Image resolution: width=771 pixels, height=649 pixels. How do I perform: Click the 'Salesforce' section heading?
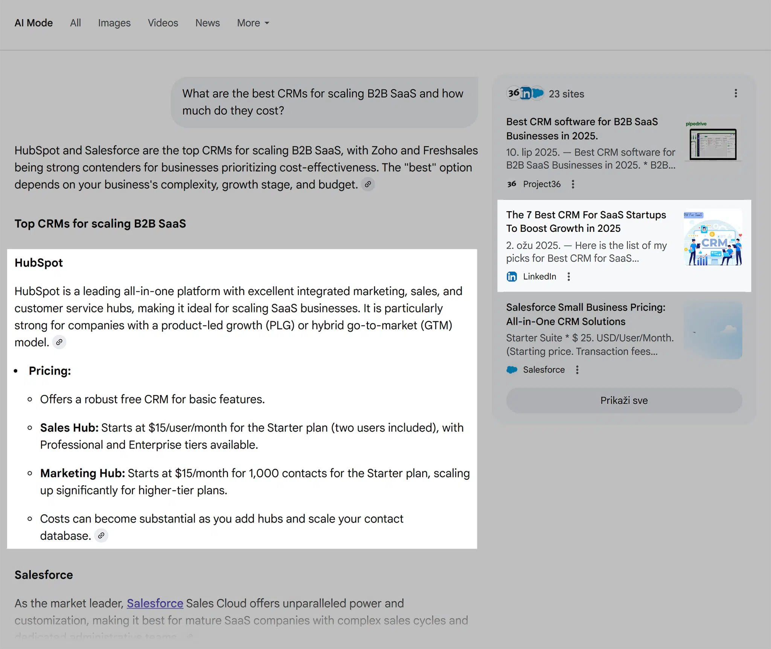tap(44, 575)
